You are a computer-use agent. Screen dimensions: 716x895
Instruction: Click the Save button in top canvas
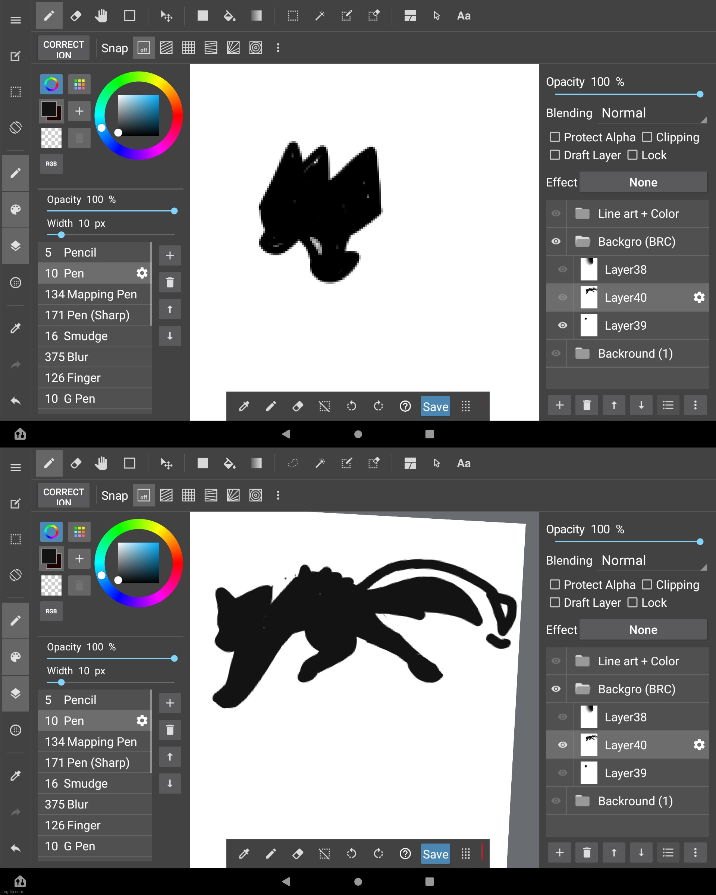[x=436, y=406]
